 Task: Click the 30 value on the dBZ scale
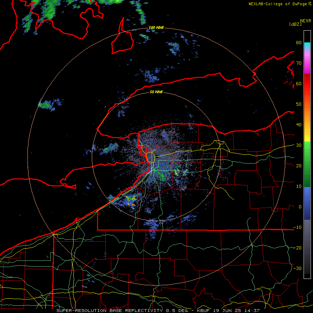[x=299, y=145]
